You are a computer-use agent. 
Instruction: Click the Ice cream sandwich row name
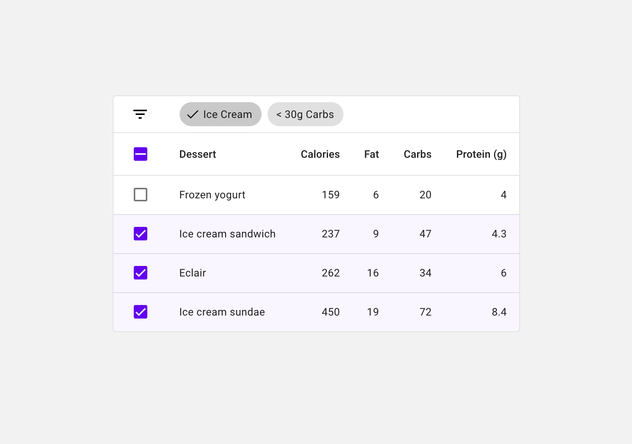pyautogui.click(x=227, y=234)
